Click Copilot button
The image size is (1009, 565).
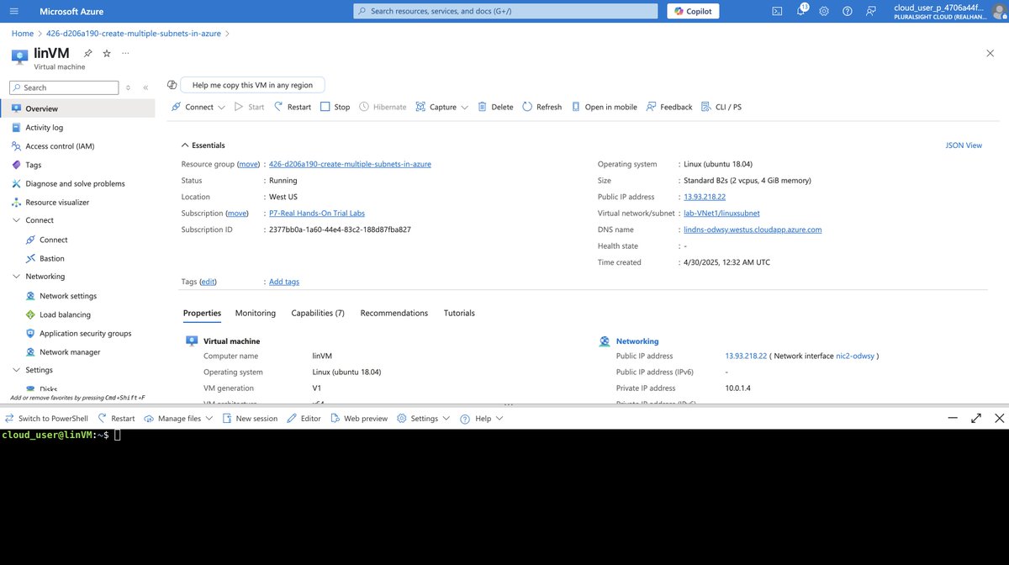click(x=694, y=11)
